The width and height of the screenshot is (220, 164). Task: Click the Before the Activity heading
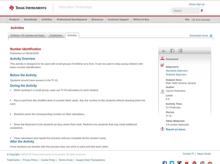[x=23, y=75]
